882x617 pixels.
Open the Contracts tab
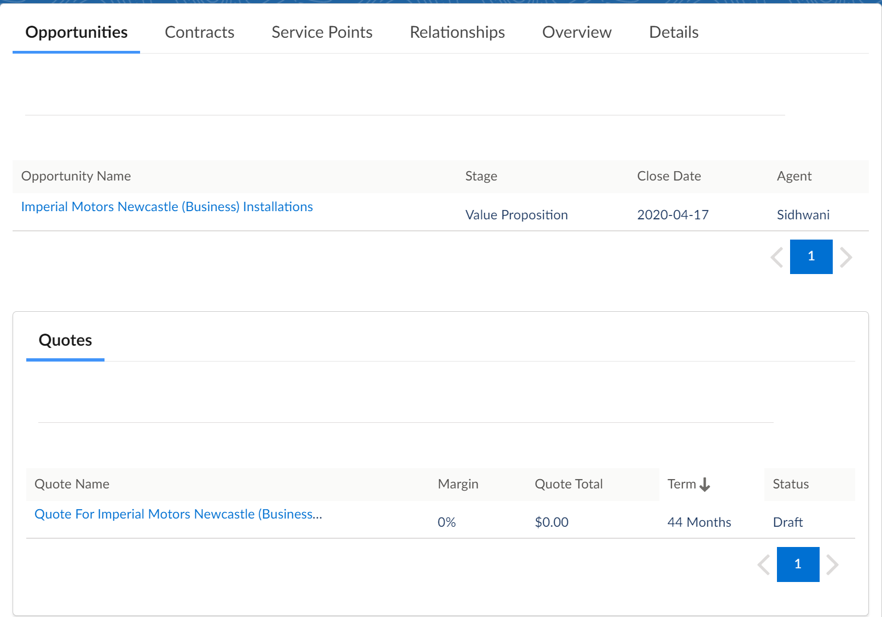200,32
